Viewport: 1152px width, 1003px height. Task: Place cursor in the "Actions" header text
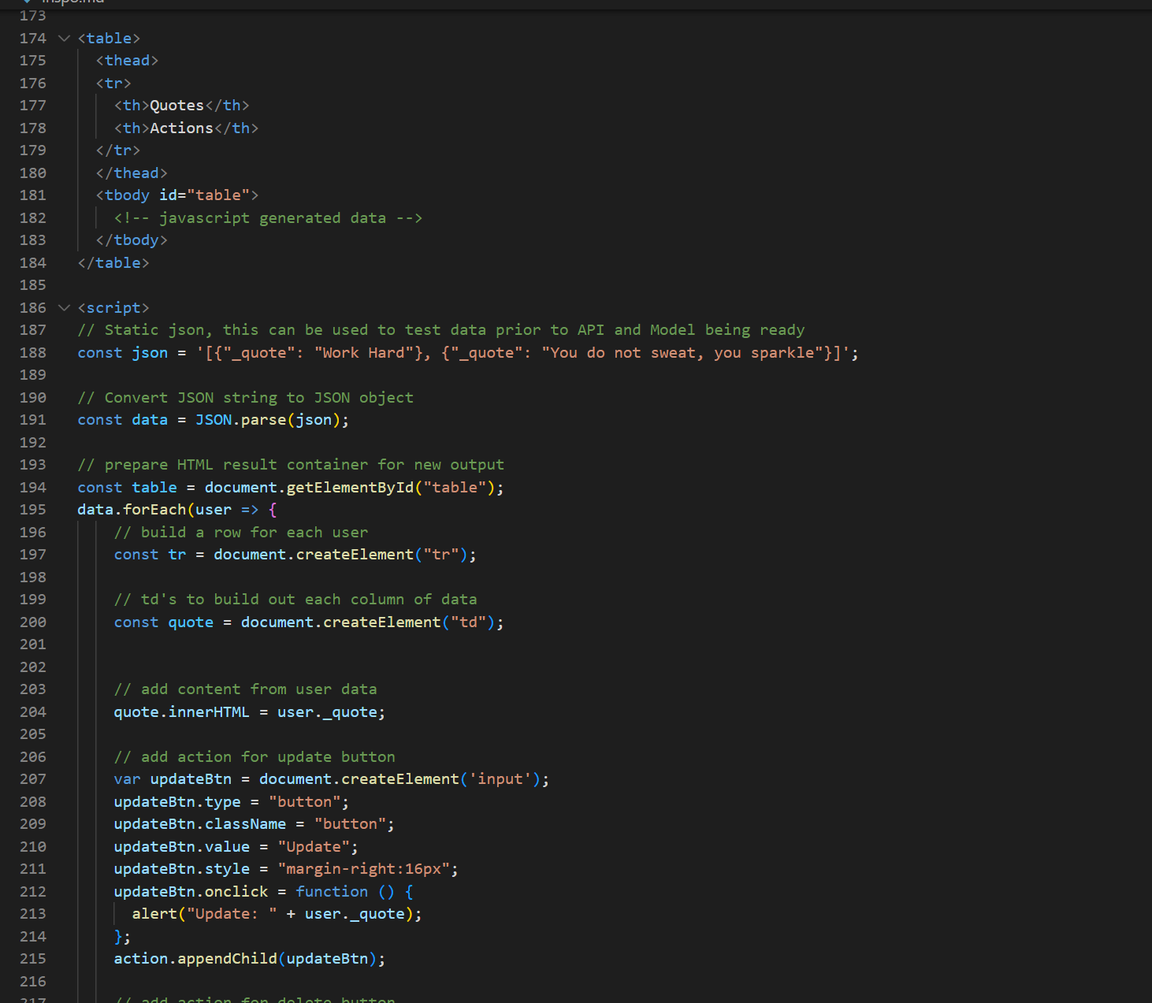(x=181, y=128)
